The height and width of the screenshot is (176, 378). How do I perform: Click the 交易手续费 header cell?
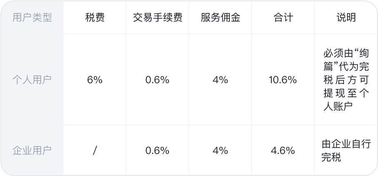[x=158, y=17]
